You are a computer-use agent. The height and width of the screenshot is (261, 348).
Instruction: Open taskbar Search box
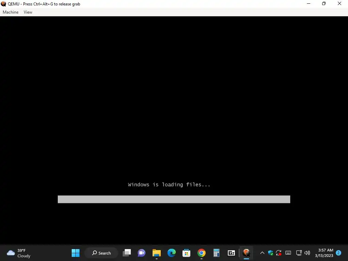tap(101, 253)
